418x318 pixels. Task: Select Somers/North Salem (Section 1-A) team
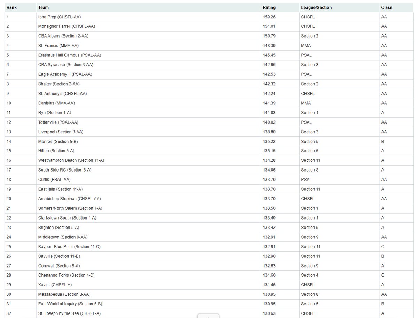tap(70, 208)
